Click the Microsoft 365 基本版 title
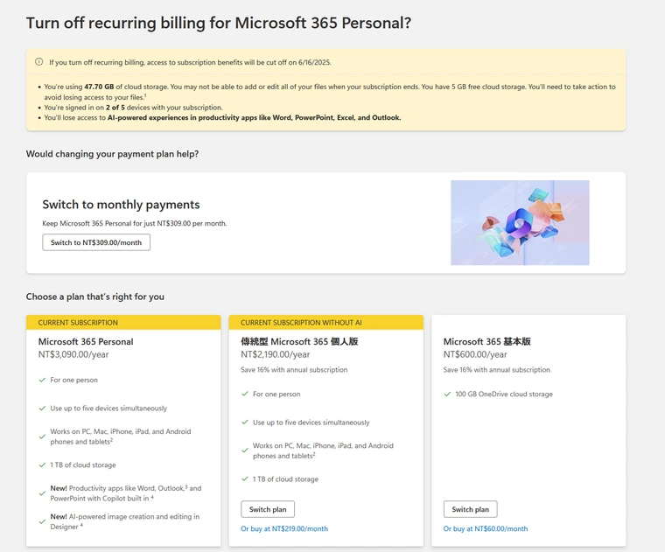665x552 pixels. click(x=486, y=342)
